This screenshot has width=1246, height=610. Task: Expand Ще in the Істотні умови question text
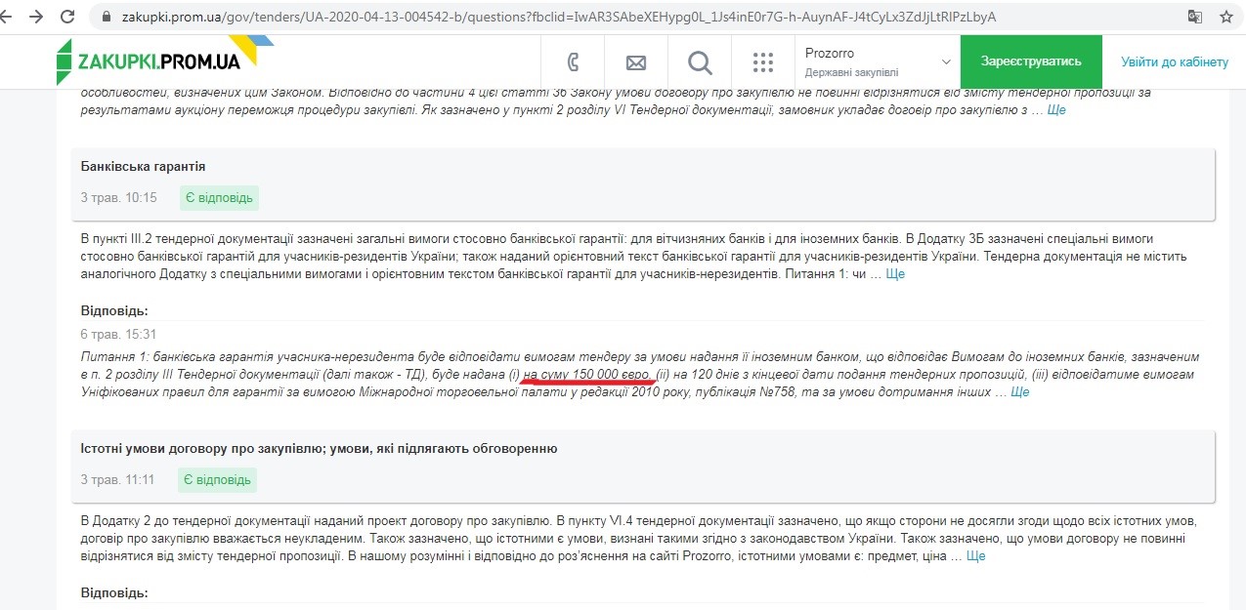click(975, 556)
